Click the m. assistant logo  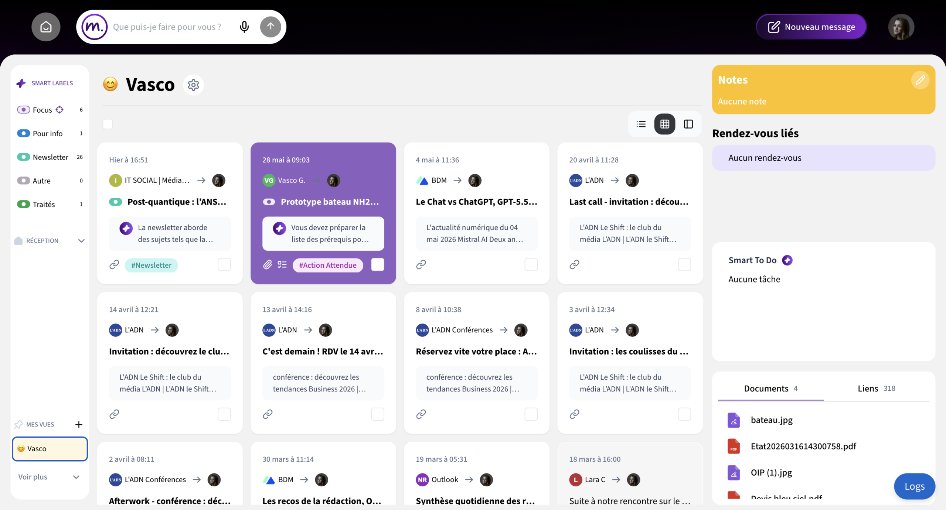(94, 27)
